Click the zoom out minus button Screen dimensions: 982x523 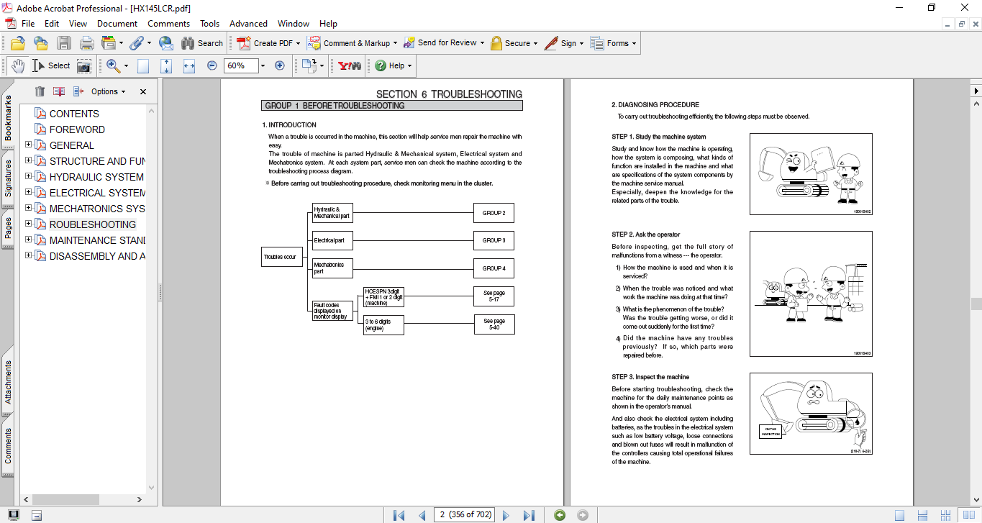[212, 65]
